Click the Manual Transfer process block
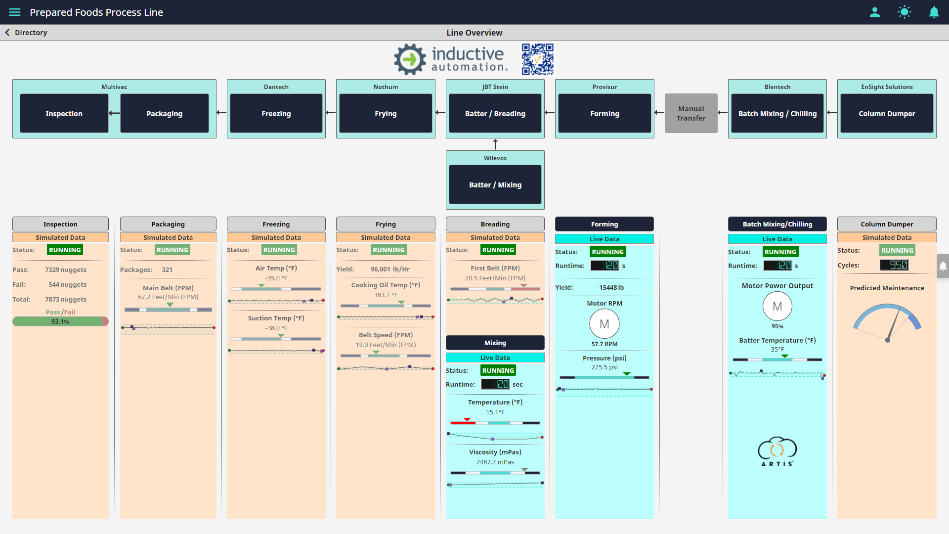The height and width of the screenshot is (534, 949). 690,113
